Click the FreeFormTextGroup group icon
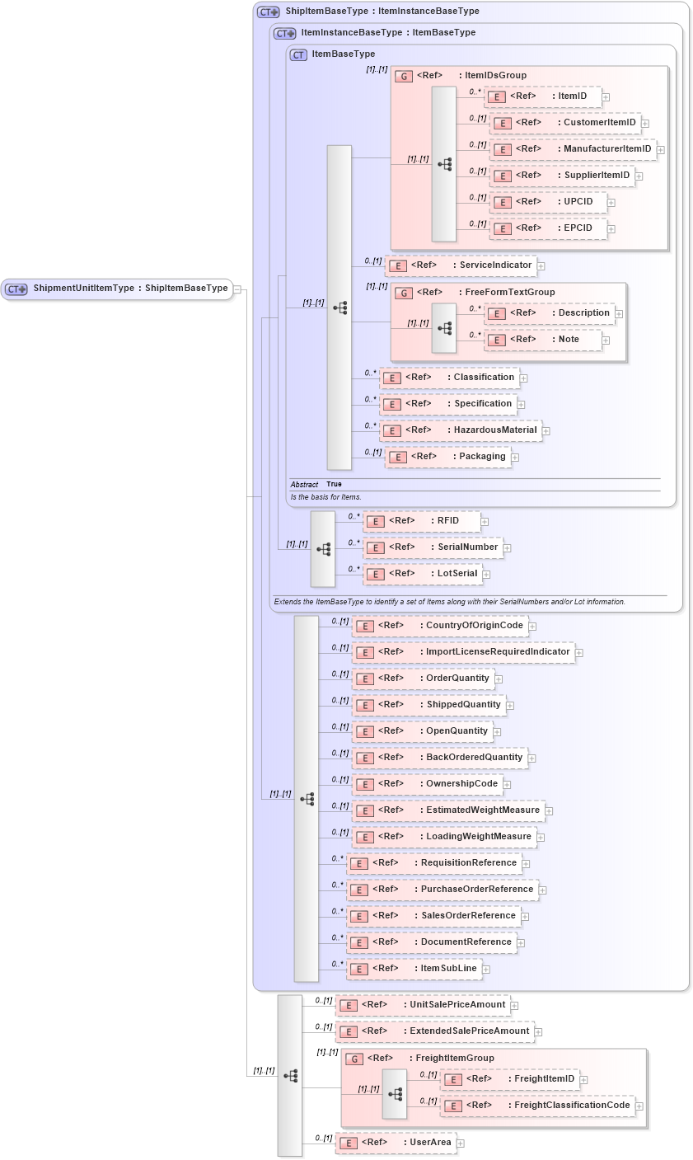 (403, 292)
